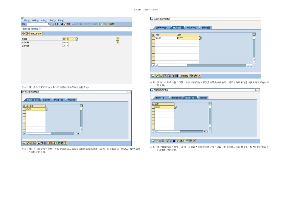The image size is (283, 200).
Task: Toggle row selector beside 10133 in bottom-left dialog
Action: coord(24,109)
